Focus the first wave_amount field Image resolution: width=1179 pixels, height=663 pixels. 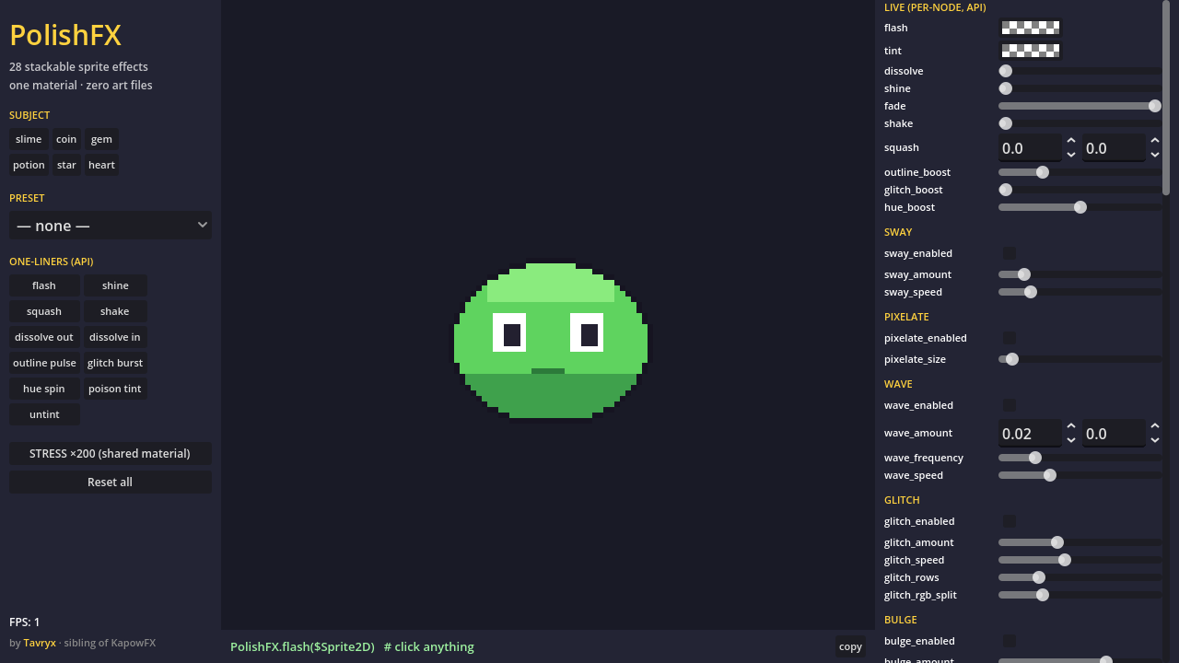click(1030, 433)
